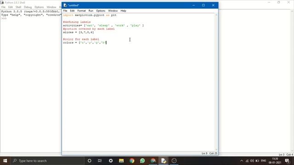Click '#portion covered by each label' comment
Screen dimensions: 294x165
coord(89,29)
